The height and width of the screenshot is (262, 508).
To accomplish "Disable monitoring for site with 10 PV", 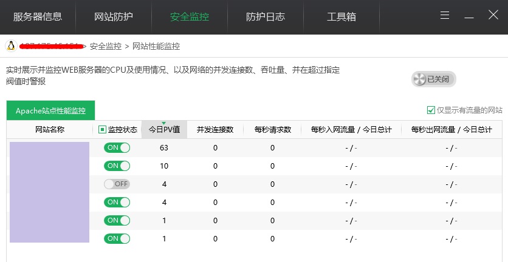I will (117, 166).
